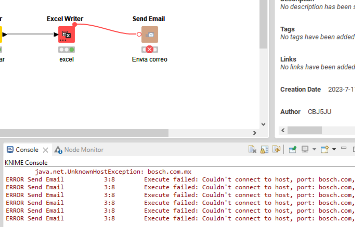The image size is (355, 227).
Task: Click the description panel horizontal scrollbar thumb
Action: pos(304,130)
